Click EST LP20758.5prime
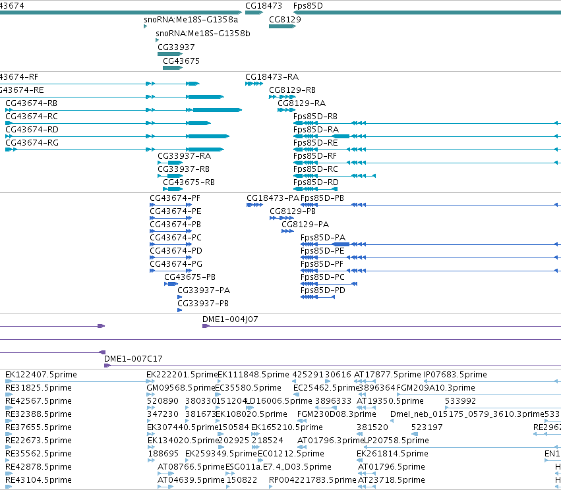Screen dimensions: 561x490 coord(396,441)
